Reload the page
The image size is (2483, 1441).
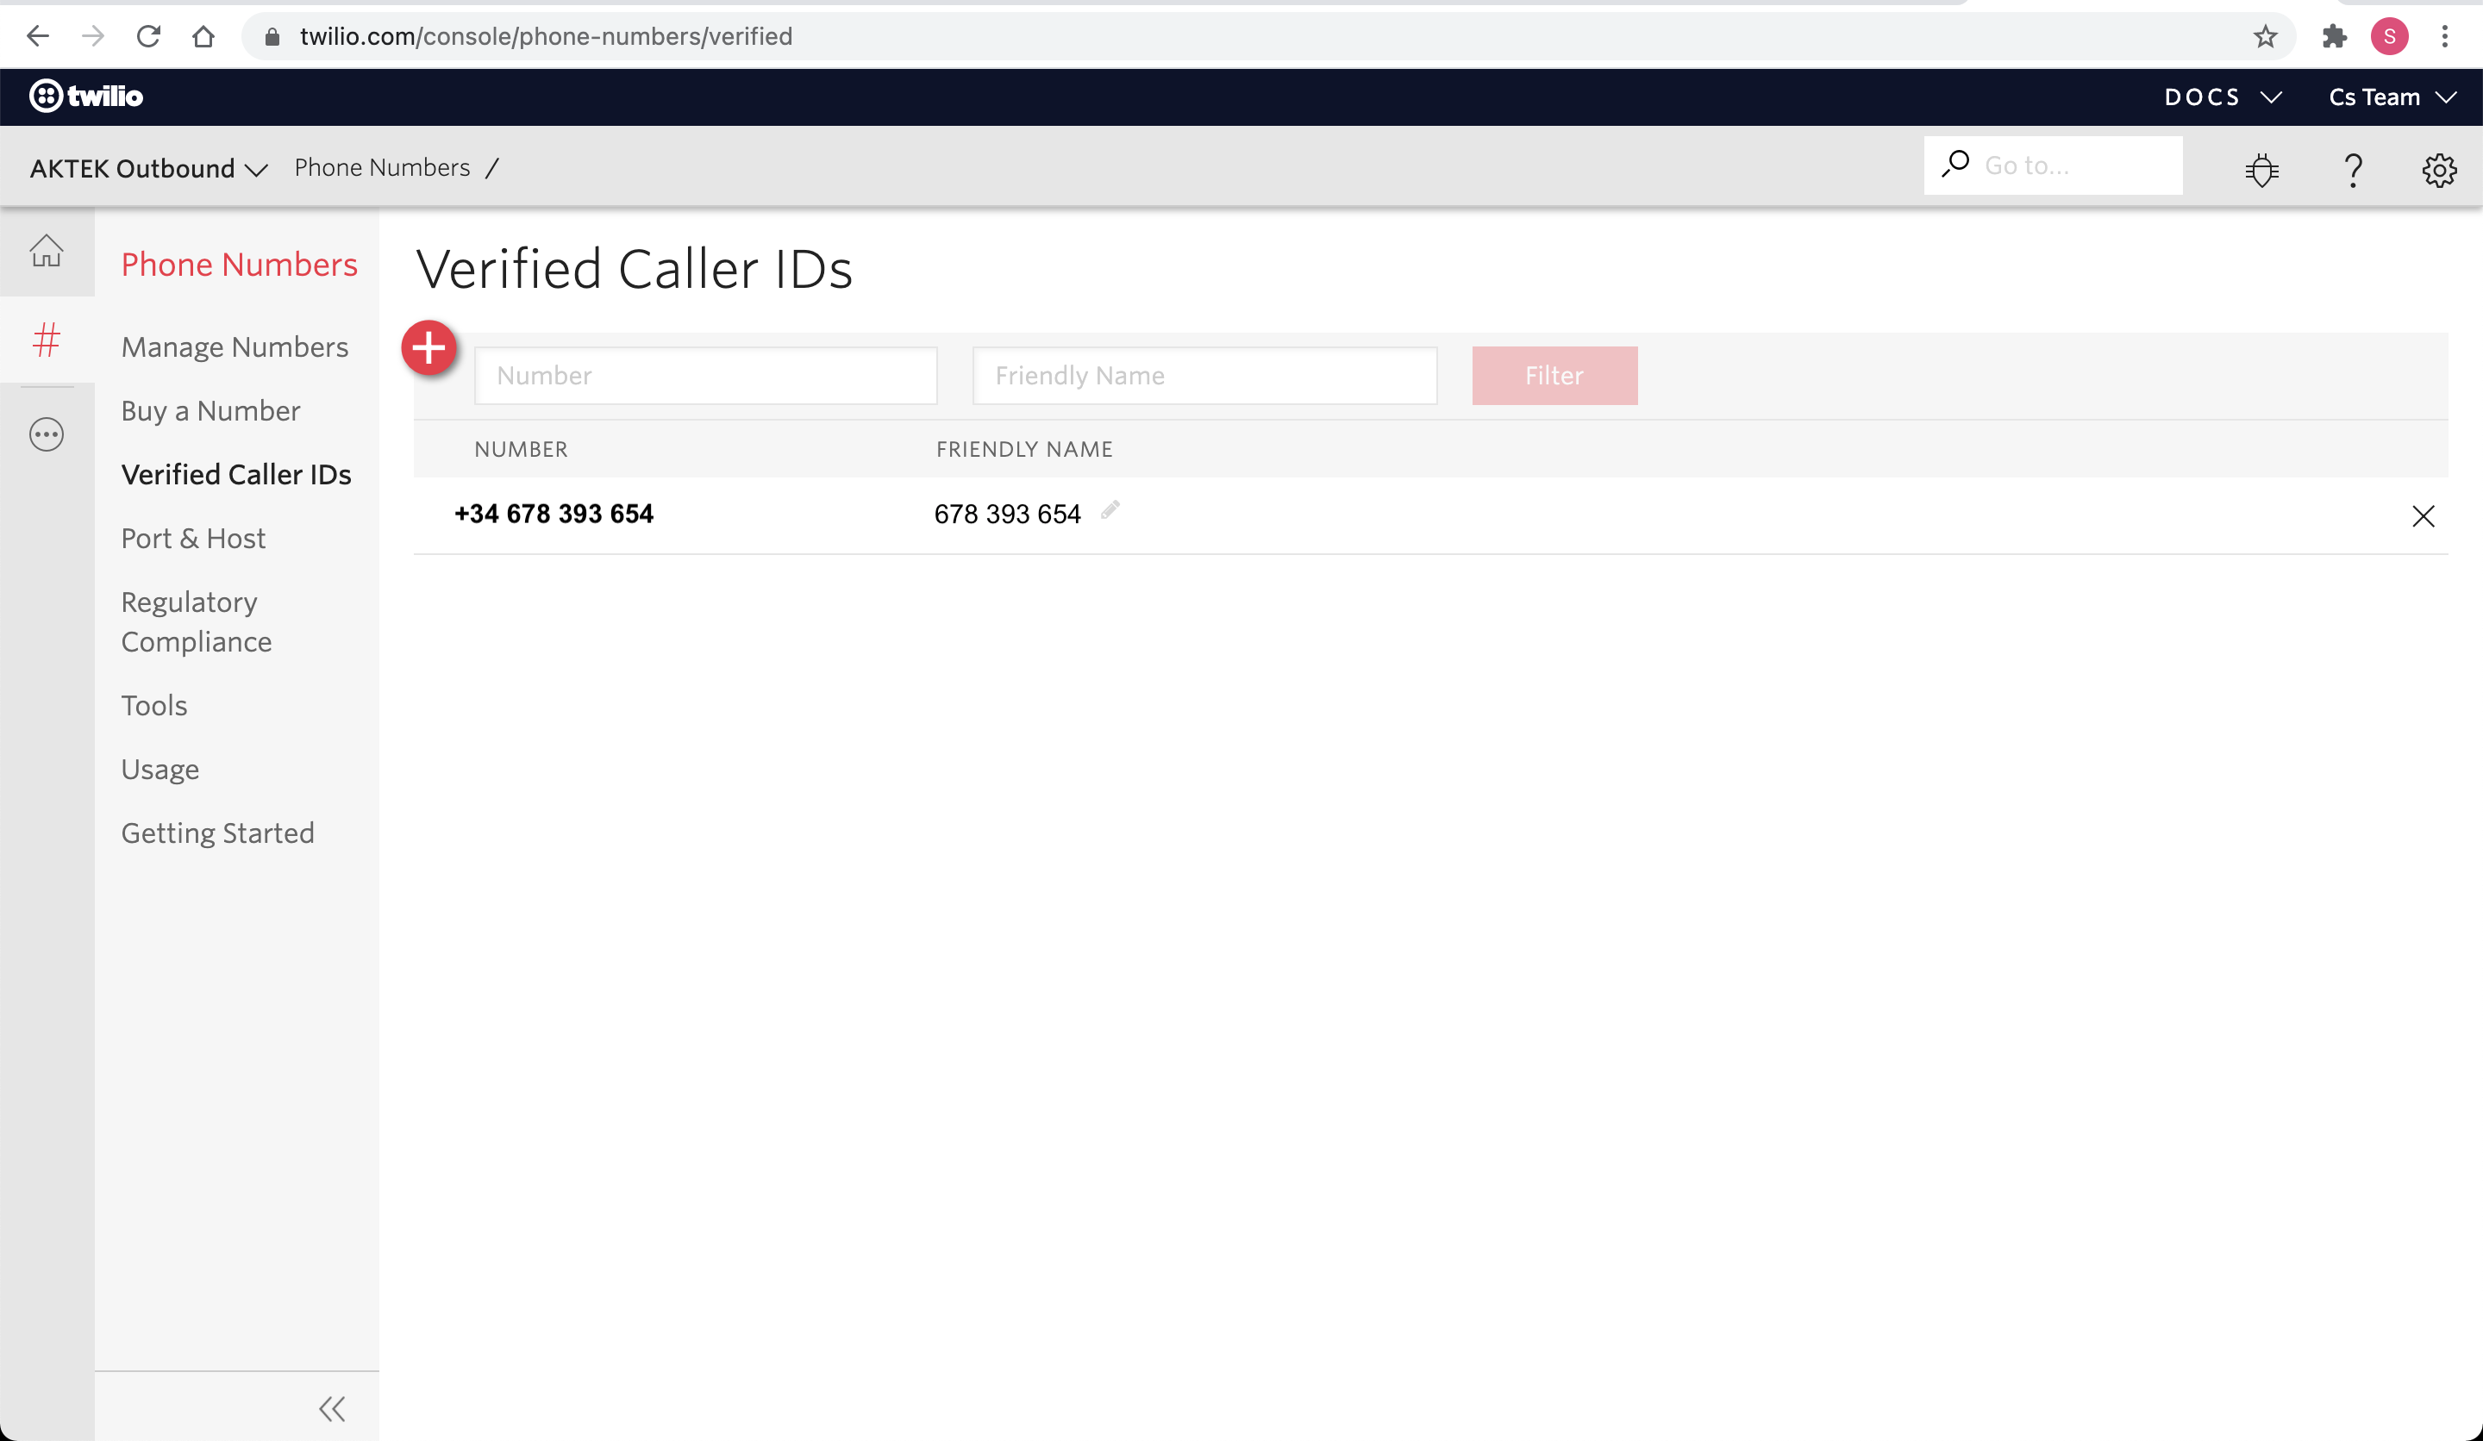pyautogui.click(x=149, y=36)
